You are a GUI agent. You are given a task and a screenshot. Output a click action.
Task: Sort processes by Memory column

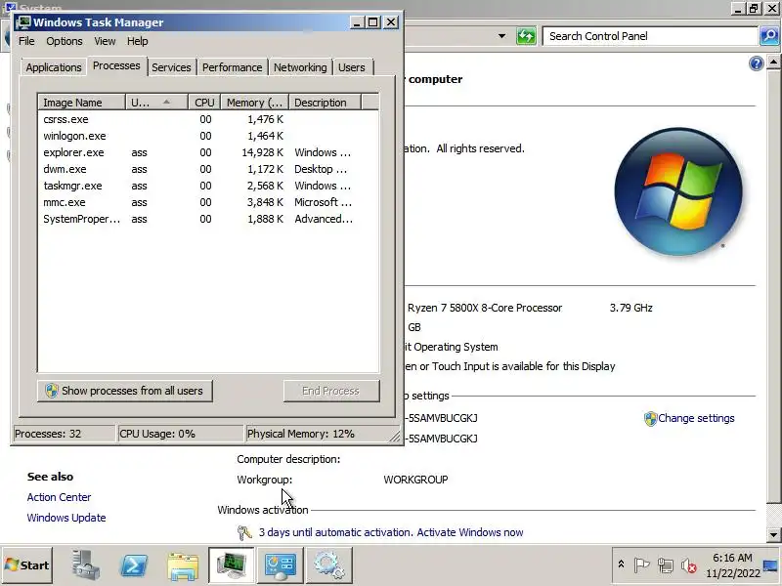[255, 103]
